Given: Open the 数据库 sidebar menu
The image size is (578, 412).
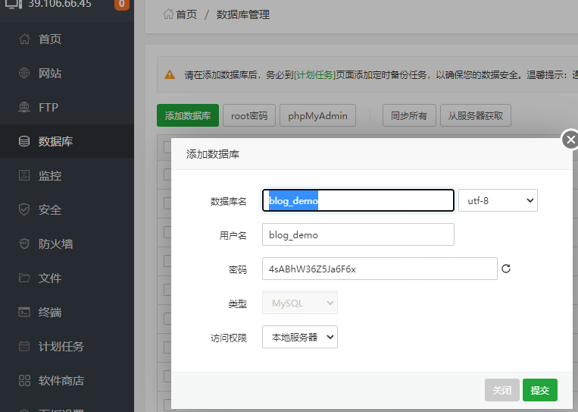Looking at the screenshot, I should coord(67,141).
